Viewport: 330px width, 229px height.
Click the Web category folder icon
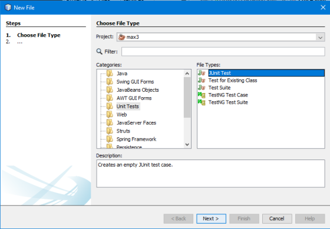click(110, 114)
